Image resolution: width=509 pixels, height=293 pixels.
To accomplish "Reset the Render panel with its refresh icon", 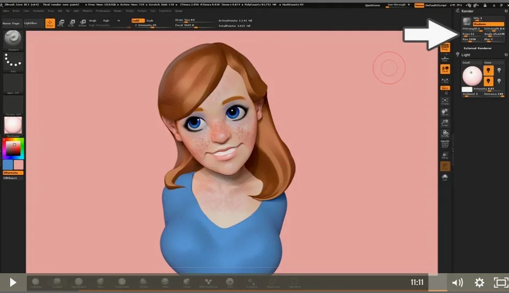I will pos(506,11).
